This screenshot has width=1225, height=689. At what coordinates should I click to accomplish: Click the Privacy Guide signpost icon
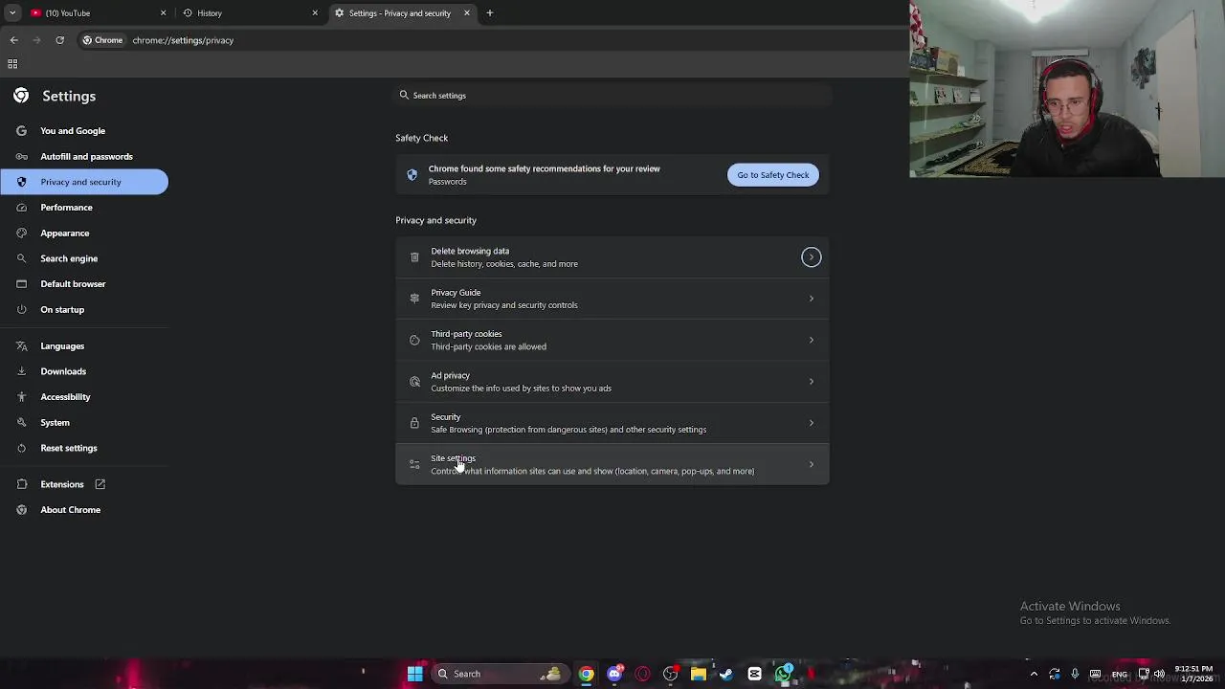coord(414,299)
